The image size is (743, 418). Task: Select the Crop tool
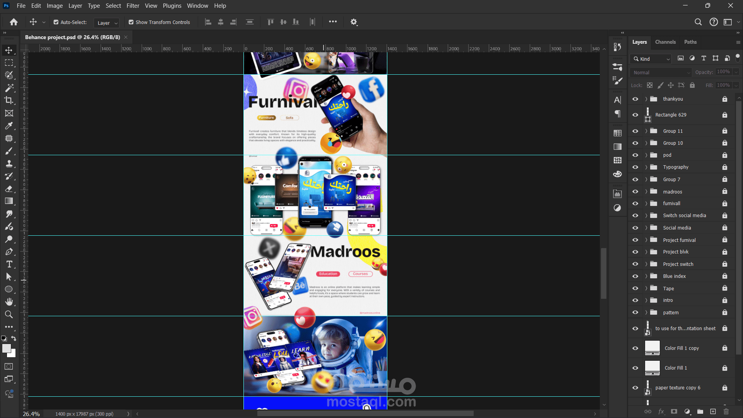coord(9,101)
